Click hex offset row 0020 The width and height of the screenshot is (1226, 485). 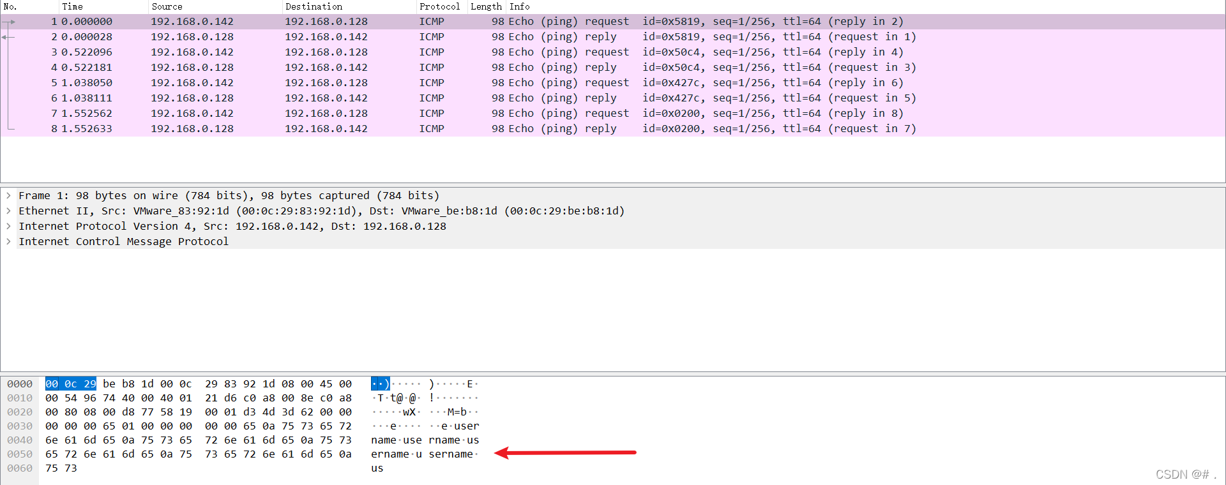click(x=20, y=412)
